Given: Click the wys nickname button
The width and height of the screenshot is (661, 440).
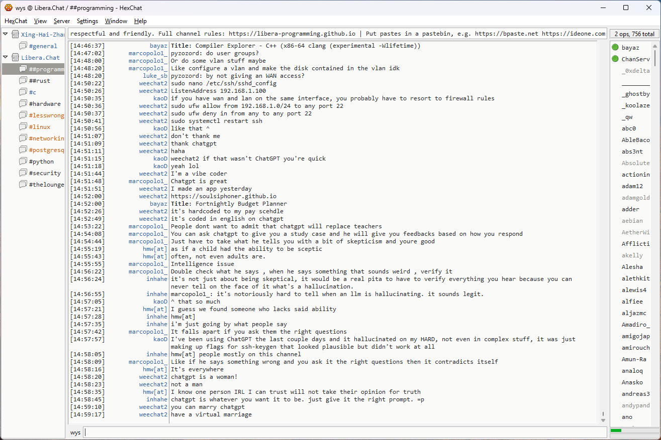Looking at the screenshot, I should [75, 432].
